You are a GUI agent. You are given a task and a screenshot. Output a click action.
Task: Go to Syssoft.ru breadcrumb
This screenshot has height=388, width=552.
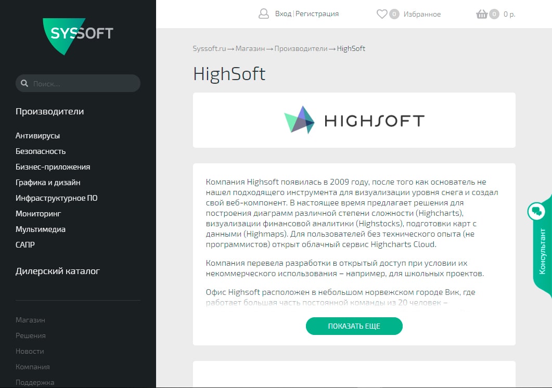click(209, 48)
